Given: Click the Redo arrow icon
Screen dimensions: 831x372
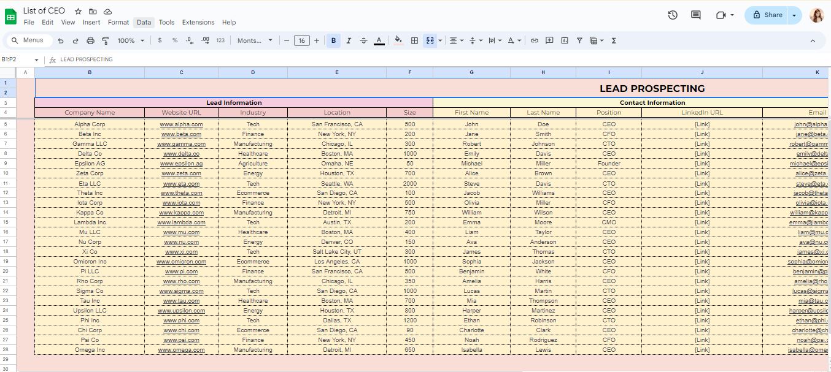Looking at the screenshot, I should [75, 40].
